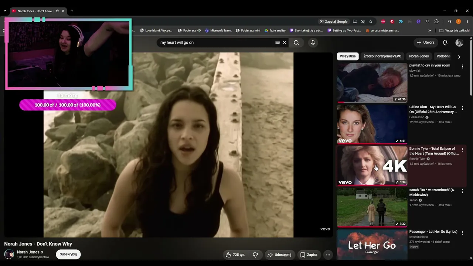Open the Utwórz create menu
This screenshot has width=473, height=266.
(426, 42)
